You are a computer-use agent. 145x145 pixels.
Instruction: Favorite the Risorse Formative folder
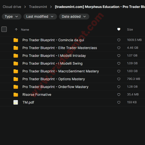pos(119,95)
